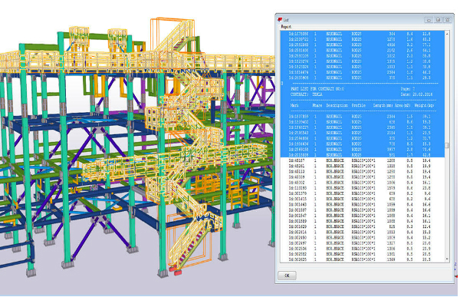The image size is (460, 307).
Task: Click the report's vertical scrollbar thumb
Action: 447,144
